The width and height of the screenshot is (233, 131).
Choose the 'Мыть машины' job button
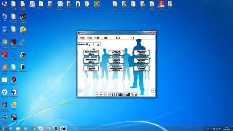point(91,53)
